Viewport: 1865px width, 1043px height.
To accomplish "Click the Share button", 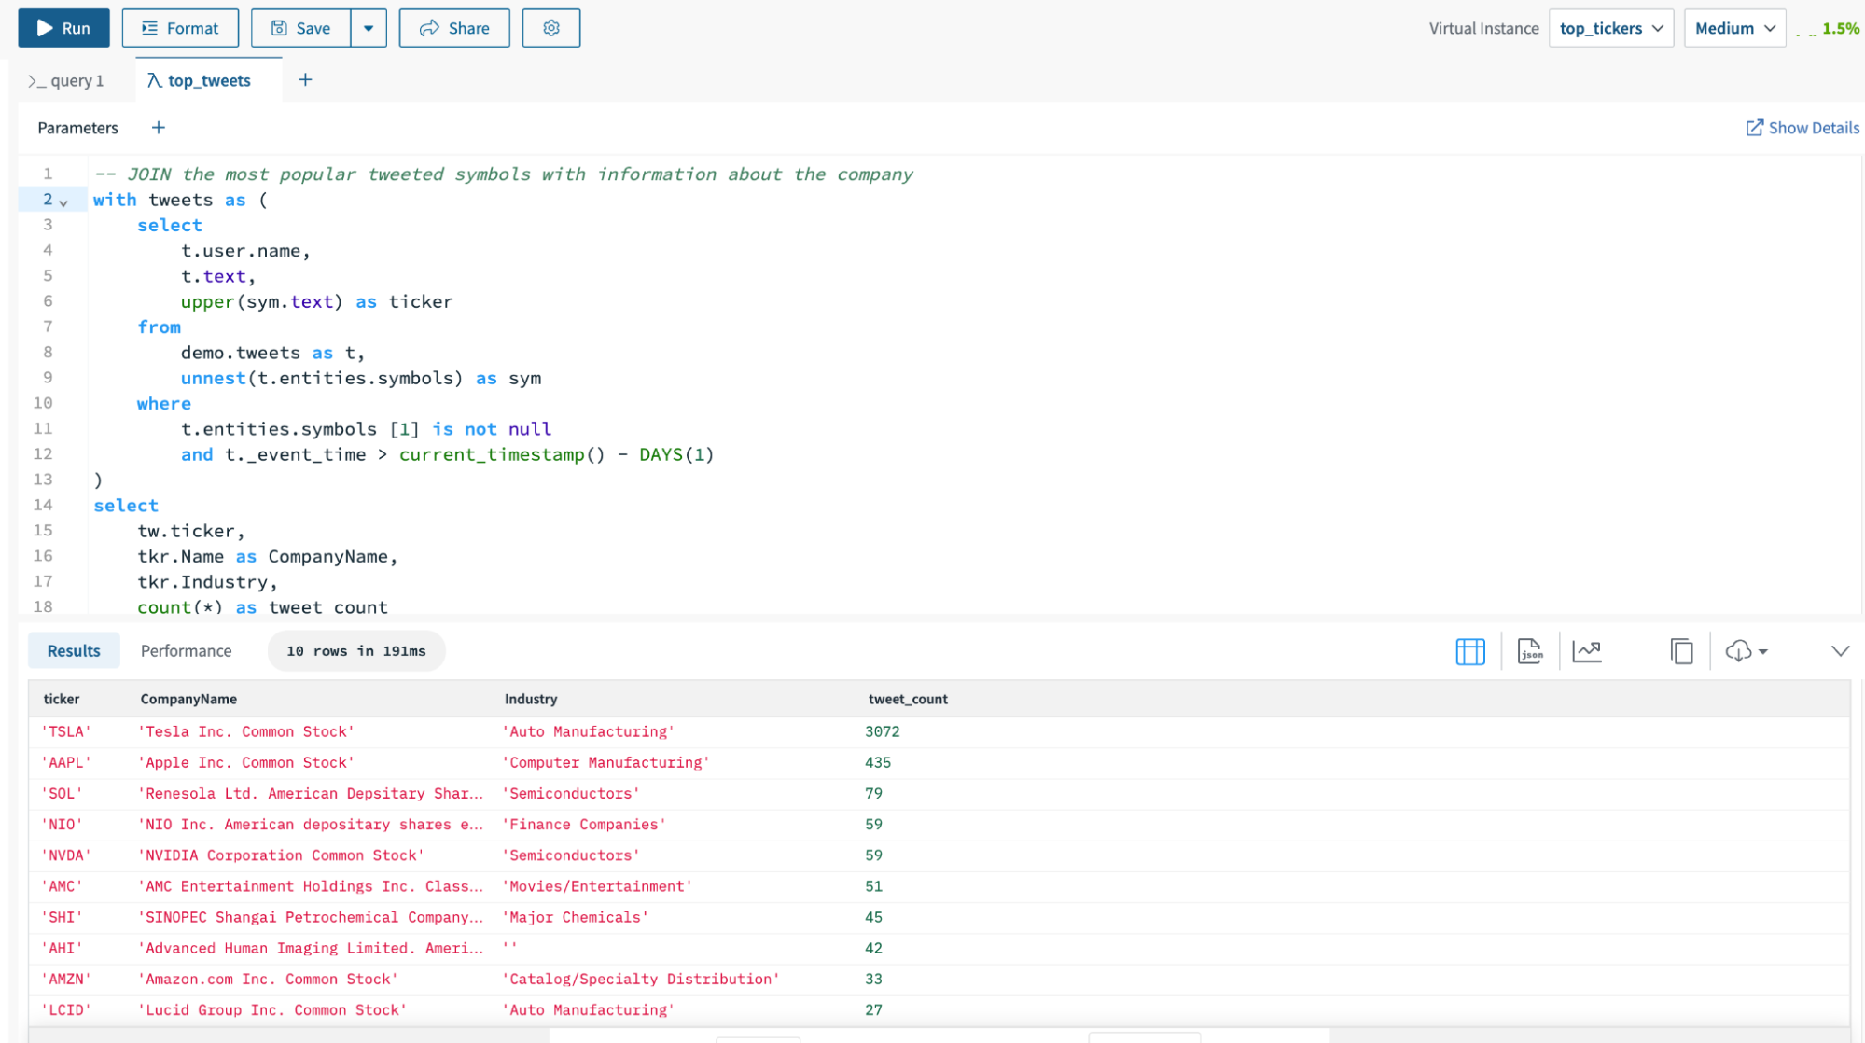I will (454, 28).
